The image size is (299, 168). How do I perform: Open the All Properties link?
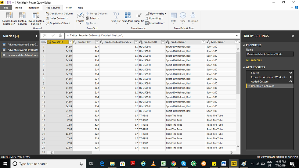254,60
